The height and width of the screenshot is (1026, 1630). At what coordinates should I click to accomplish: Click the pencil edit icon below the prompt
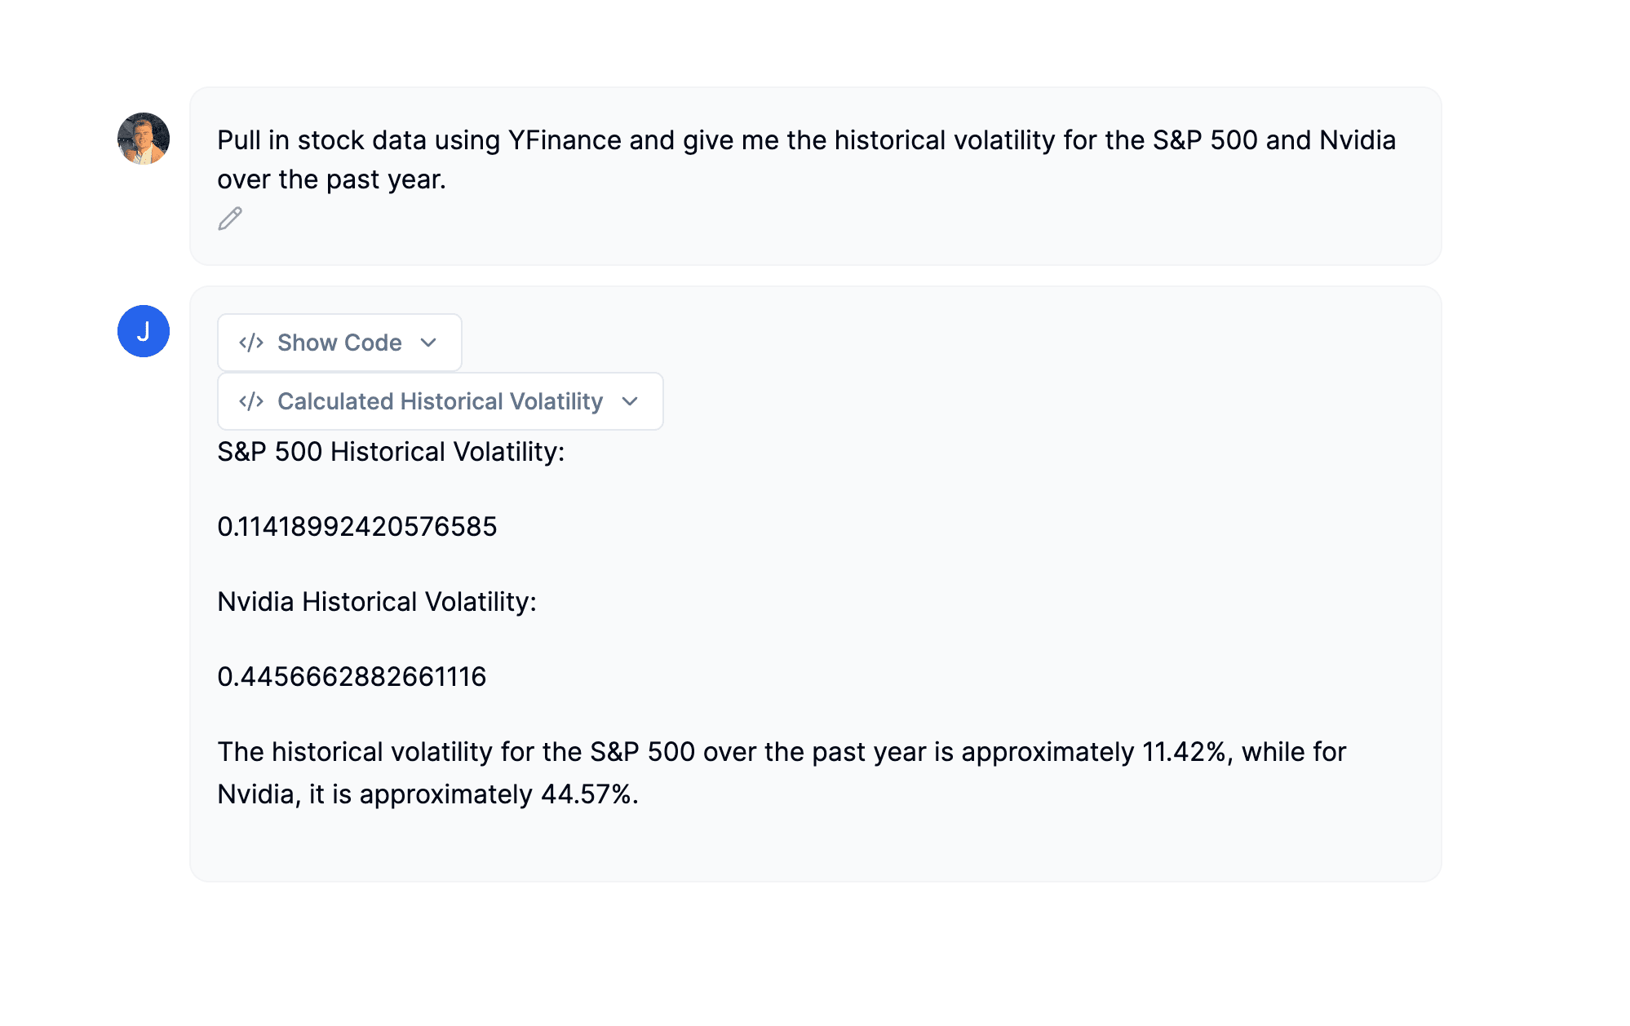pyautogui.click(x=230, y=219)
